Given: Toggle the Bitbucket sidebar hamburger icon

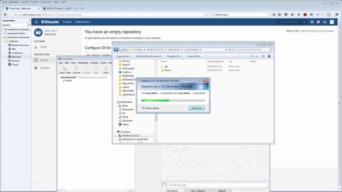Looking at the screenshot, I should point(36,22).
